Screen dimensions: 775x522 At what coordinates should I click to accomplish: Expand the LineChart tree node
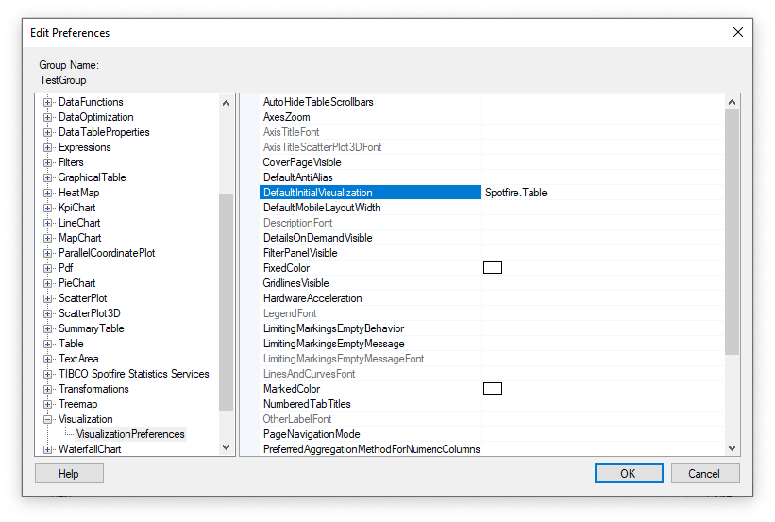click(x=47, y=223)
